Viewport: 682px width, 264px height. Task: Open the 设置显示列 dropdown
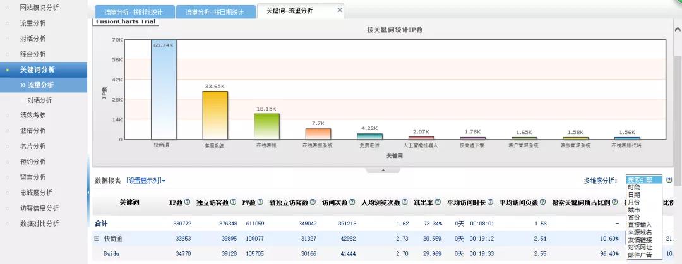146,181
